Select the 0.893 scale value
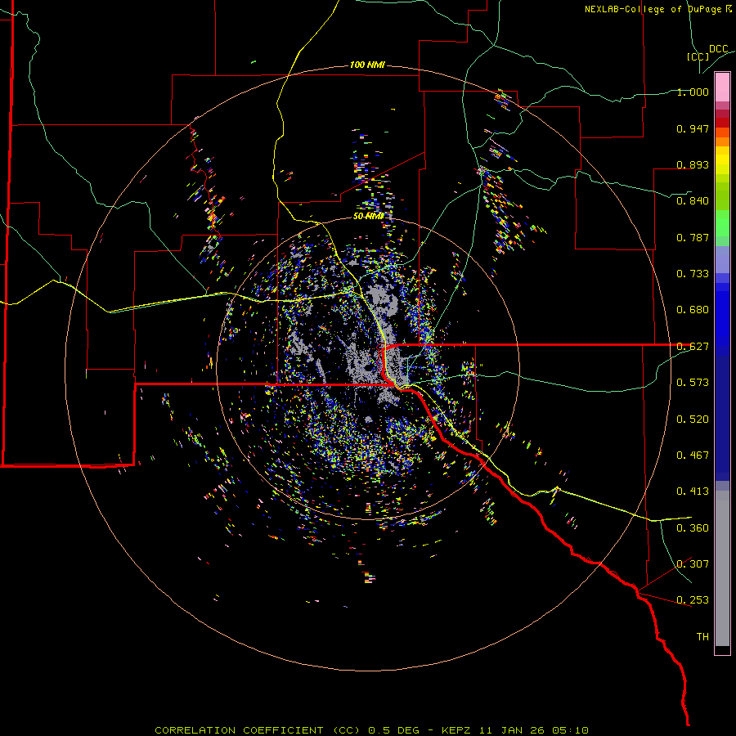Image resolution: width=736 pixels, height=736 pixels. [693, 164]
